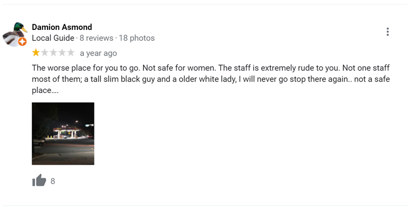Select the third gray rating star
Image resolution: width=412 pixels, height=207 pixels.
tap(53, 53)
